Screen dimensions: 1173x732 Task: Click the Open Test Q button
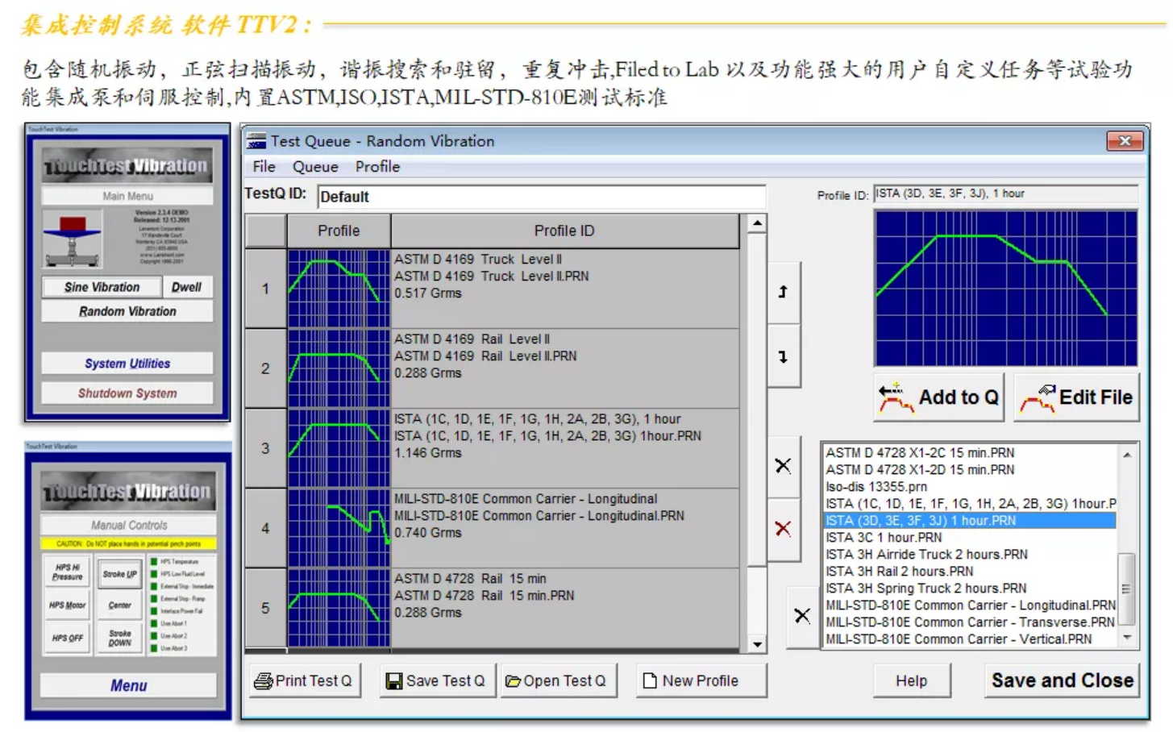tap(557, 681)
